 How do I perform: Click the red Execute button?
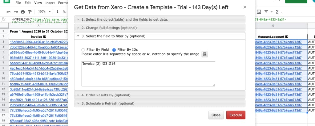point(236,115)
